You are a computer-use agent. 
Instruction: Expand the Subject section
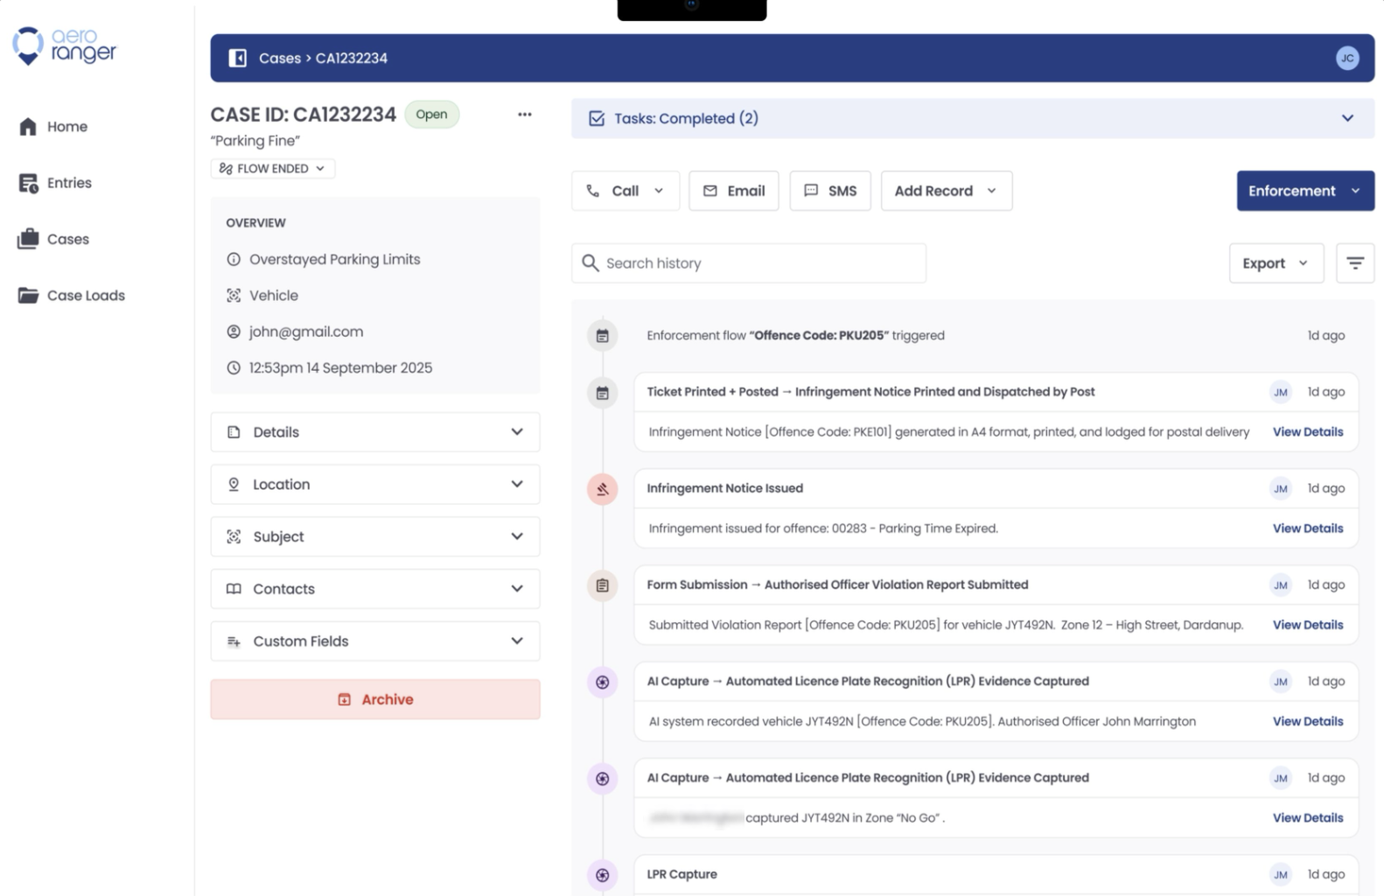pos(375,536)
